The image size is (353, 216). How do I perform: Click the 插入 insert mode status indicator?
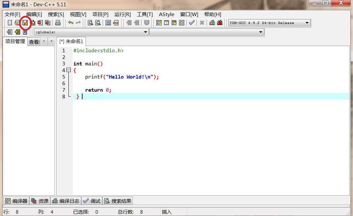click(166, 212)
